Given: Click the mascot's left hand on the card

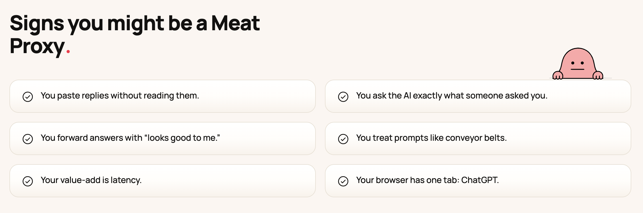Looking at the screenshot, I should click(558, 75).
